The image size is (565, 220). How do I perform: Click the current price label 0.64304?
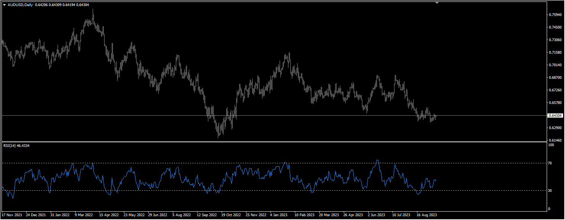pyautogui.click(x=555, y=115)
